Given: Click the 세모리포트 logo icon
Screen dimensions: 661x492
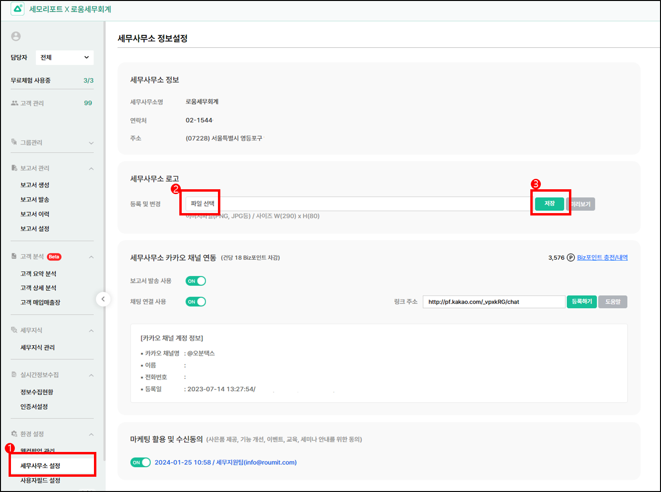Looking at the screenshot, I should (x=18, y=9).
